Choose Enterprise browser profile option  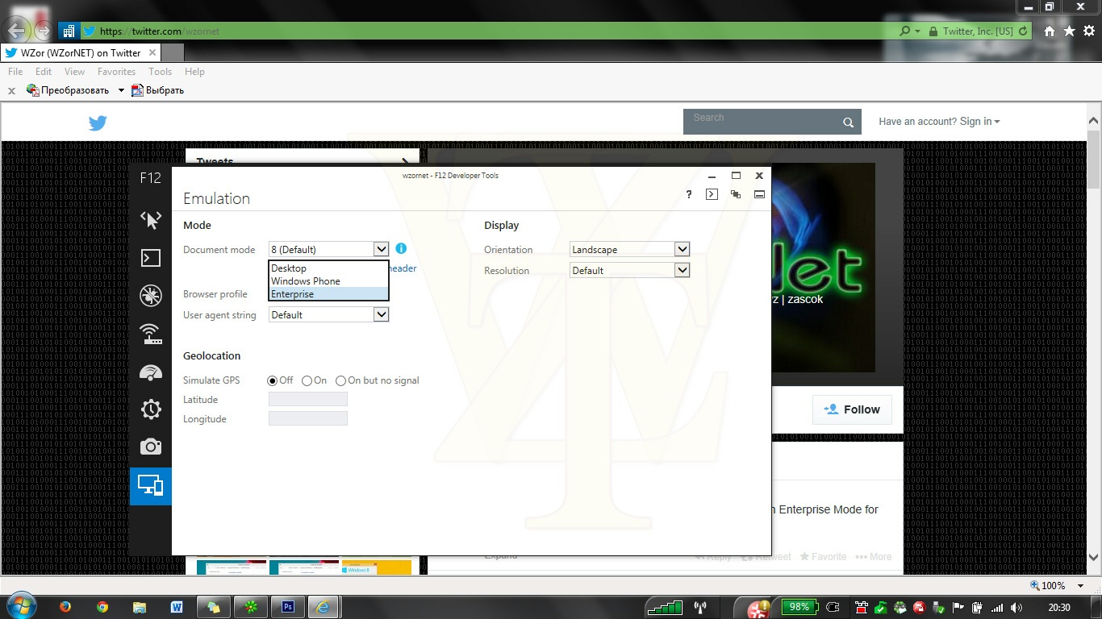(328, 294)
